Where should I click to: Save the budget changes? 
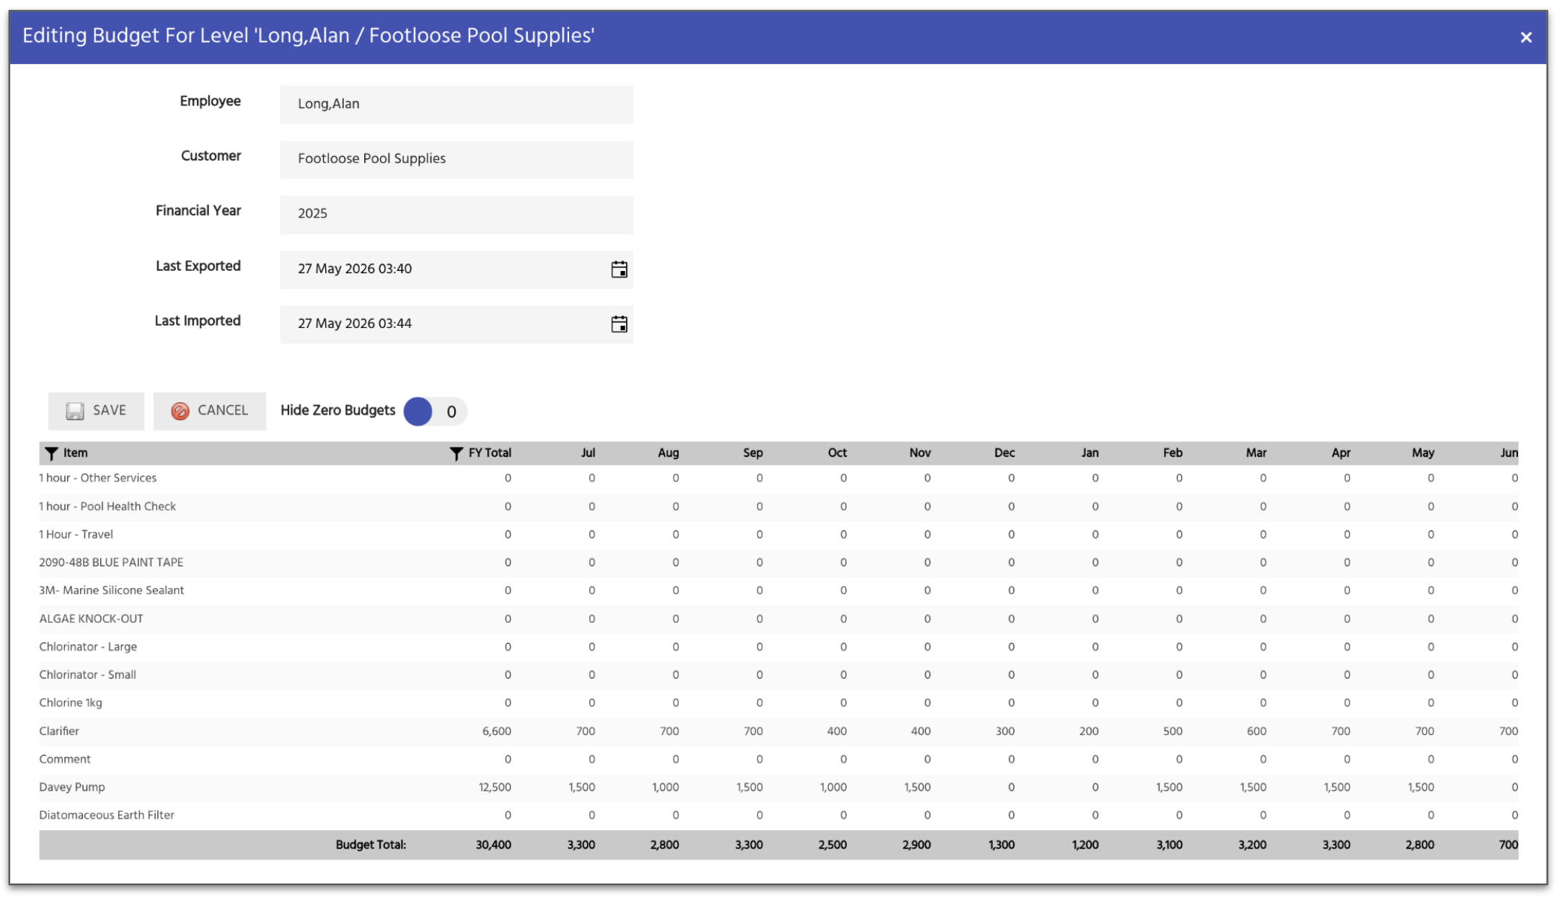click(x=96, y=411)
